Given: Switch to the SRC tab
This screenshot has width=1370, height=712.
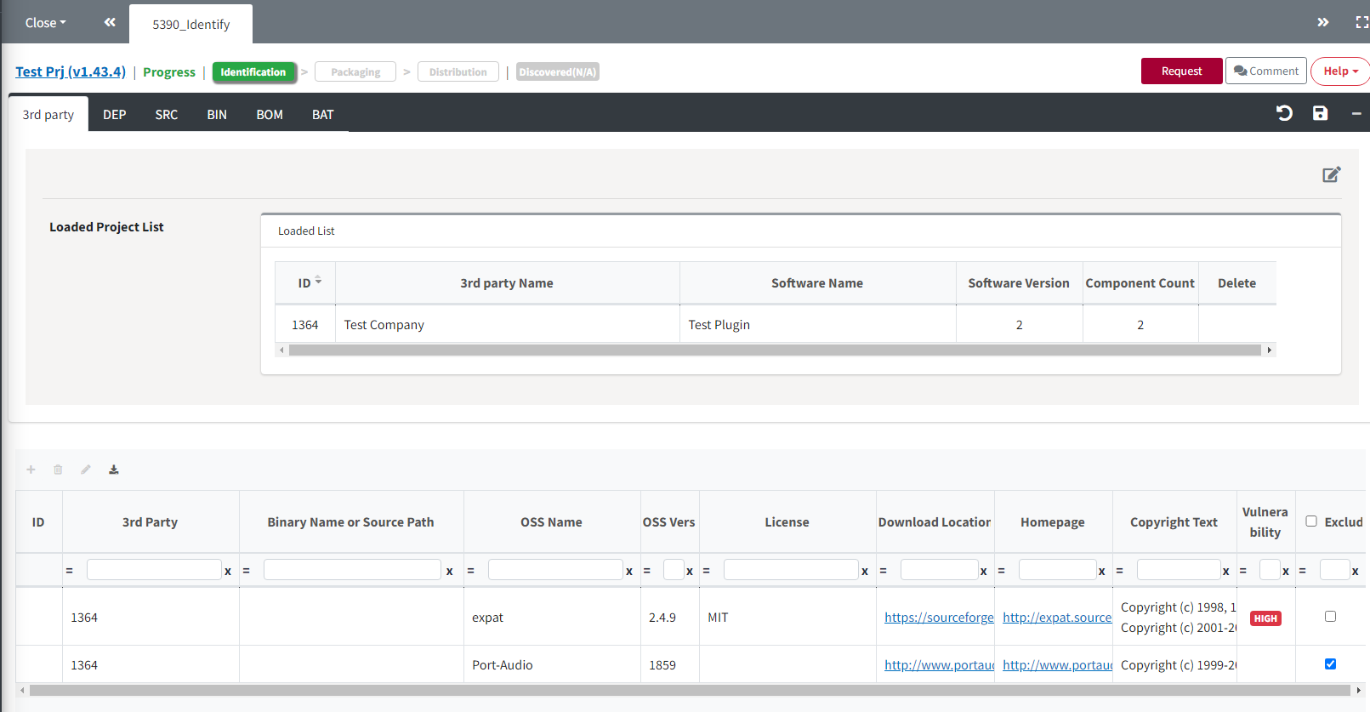Looking at the screenshot, I should pyautogui.click(x=167, y=114).
